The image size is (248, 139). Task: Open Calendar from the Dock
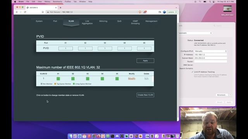point(84,136)
